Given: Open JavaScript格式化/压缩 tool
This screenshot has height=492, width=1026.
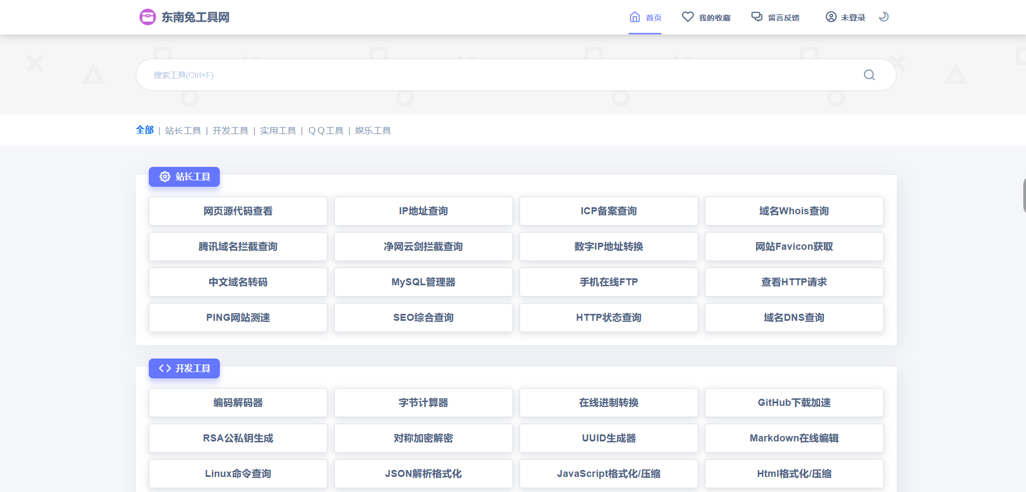Looking at the screenshot, I should (609, 474).
